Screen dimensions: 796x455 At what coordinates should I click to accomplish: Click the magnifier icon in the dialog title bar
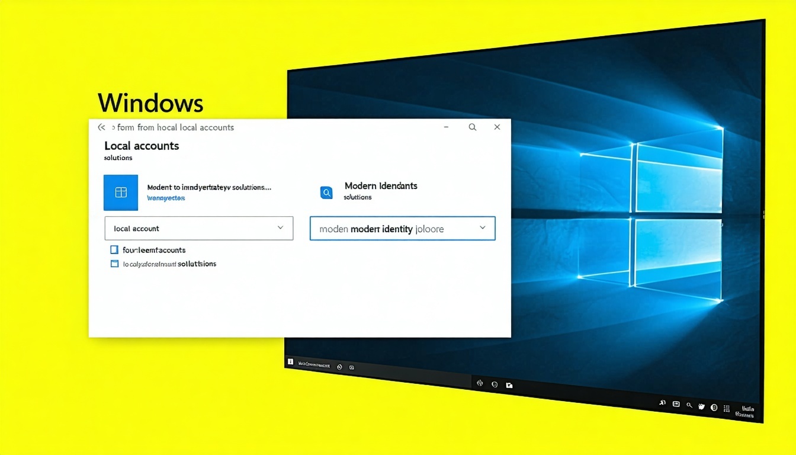click(473, 127)
